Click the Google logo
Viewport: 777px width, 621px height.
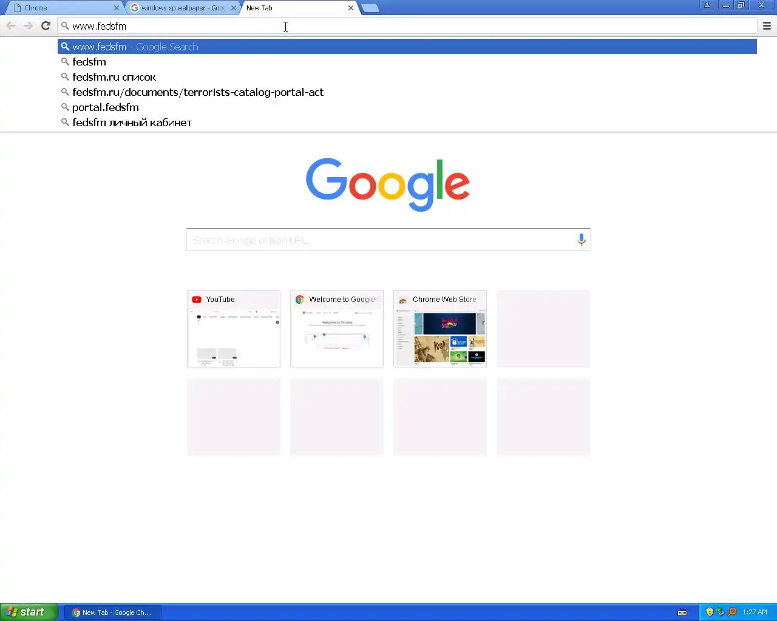(x=388, y=184)
